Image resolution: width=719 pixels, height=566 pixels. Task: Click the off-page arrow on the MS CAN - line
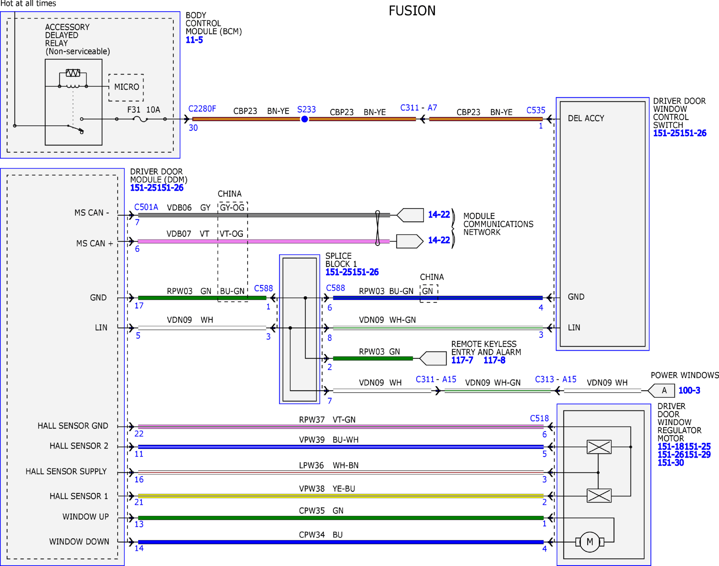410,215
